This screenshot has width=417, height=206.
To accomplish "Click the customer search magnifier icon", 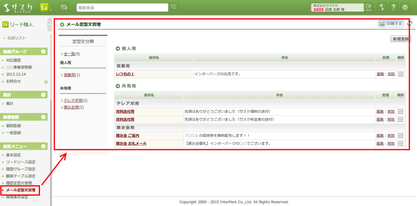I will point(173,7).
